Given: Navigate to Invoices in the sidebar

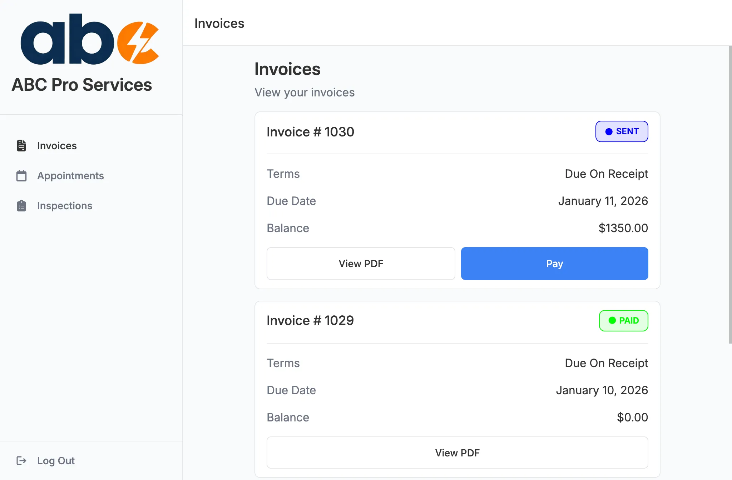Looking at the screenshot, I should 57,146.
